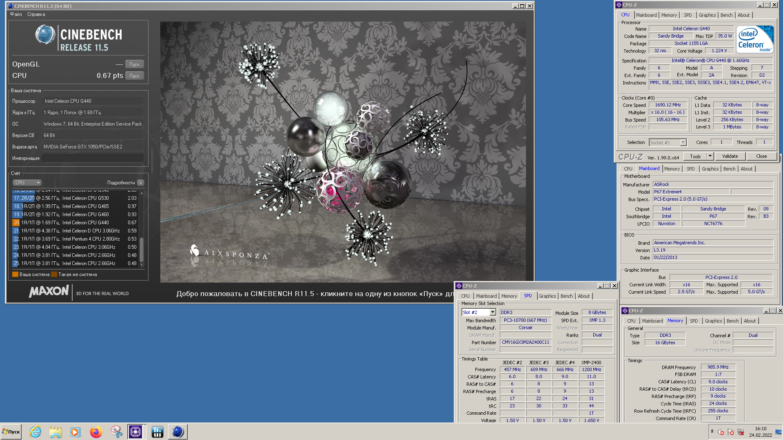The image size is (783, 440).
Task: Select ranking row Intel Pentium 4 CPU 2.80GHz
Action: pyautogui.click(x=75, y=239)
